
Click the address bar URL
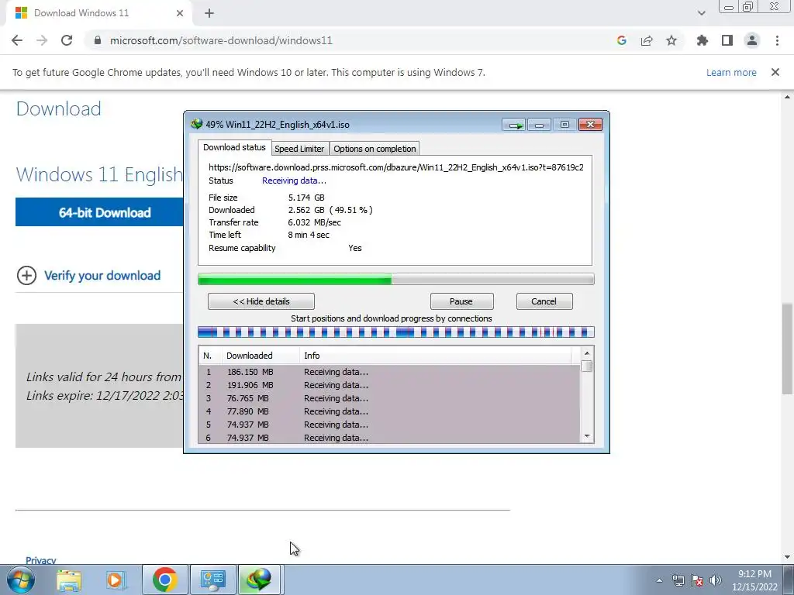click(x=221, y=40)
